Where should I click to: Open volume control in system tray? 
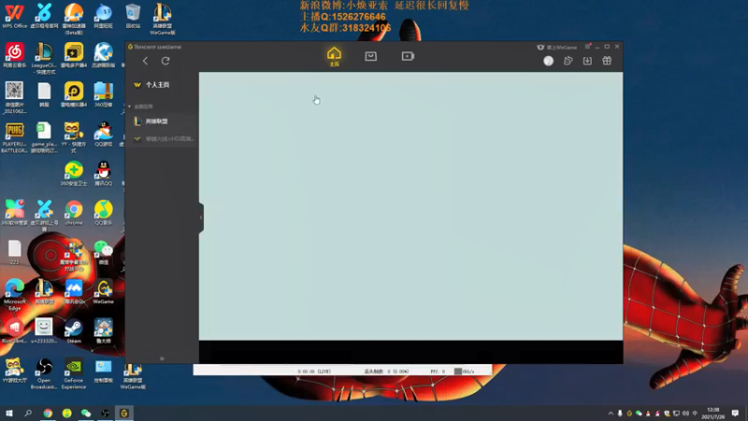(x=685, y=414)
